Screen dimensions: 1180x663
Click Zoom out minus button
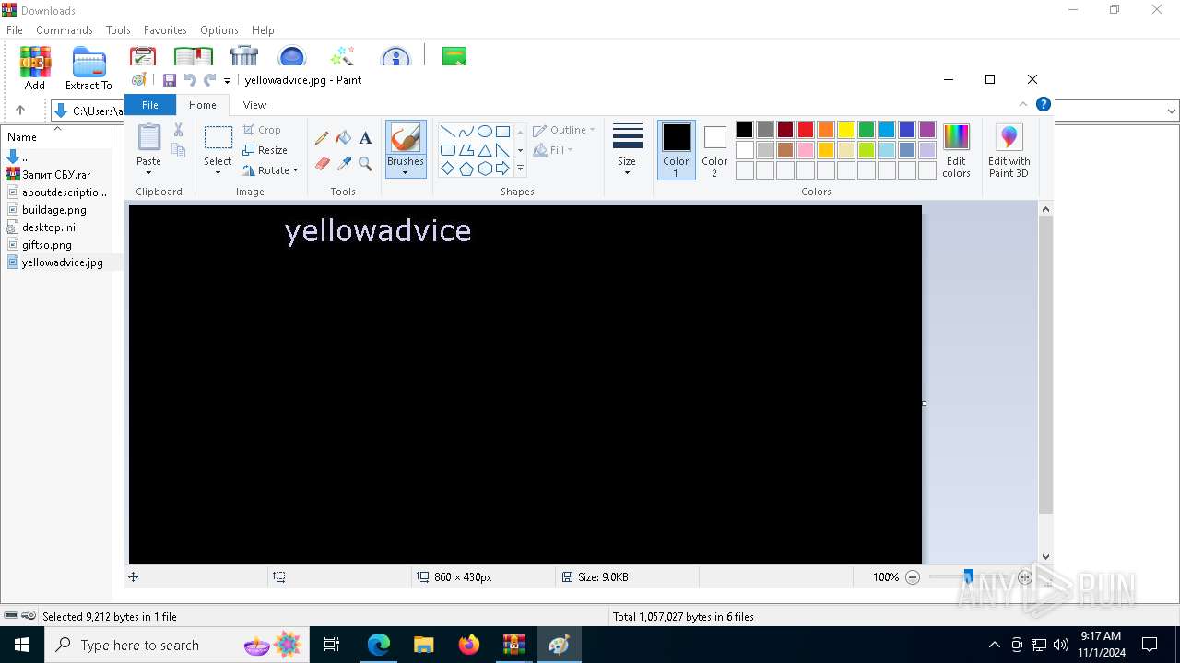click(x=913, y=577)
